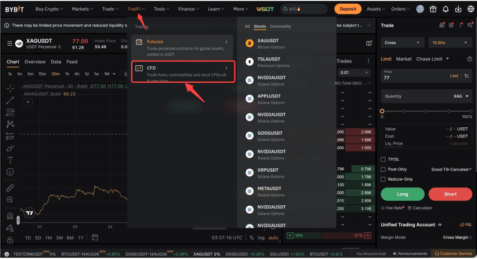Click the quantity slider handle at 0
The image size is (477, 259).
coord(382,111)
